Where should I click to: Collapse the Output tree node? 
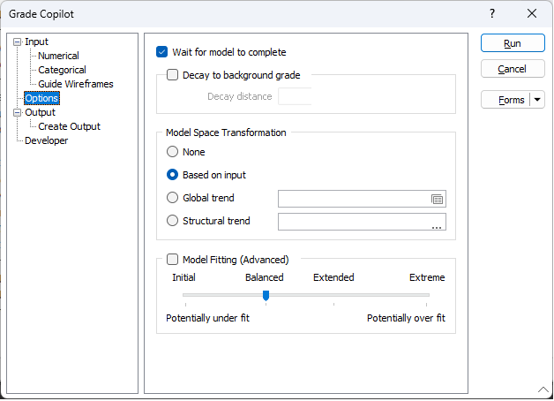pyautogui.click(x=17, y=113)
